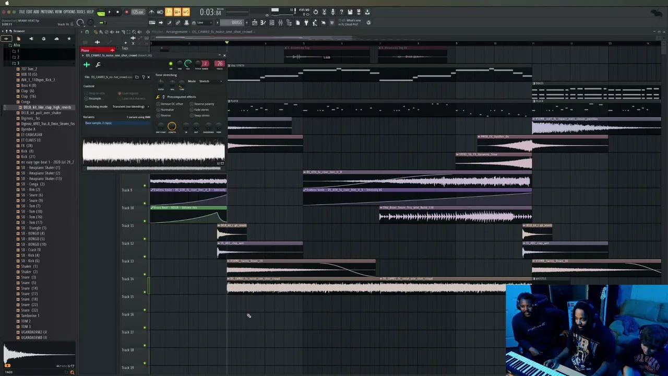Switch the Pat/Song mode toggle
Viewport: 668px width, 376px height.
click(101, 12)
